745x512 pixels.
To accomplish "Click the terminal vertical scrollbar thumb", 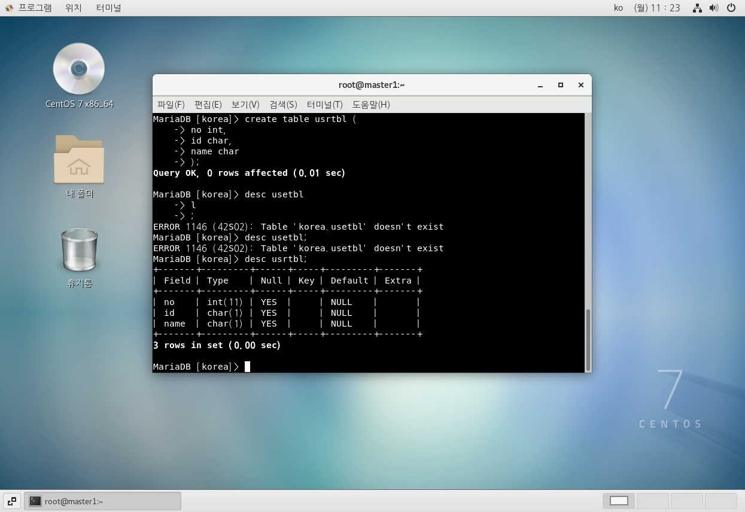I will [x=588, y=339].
